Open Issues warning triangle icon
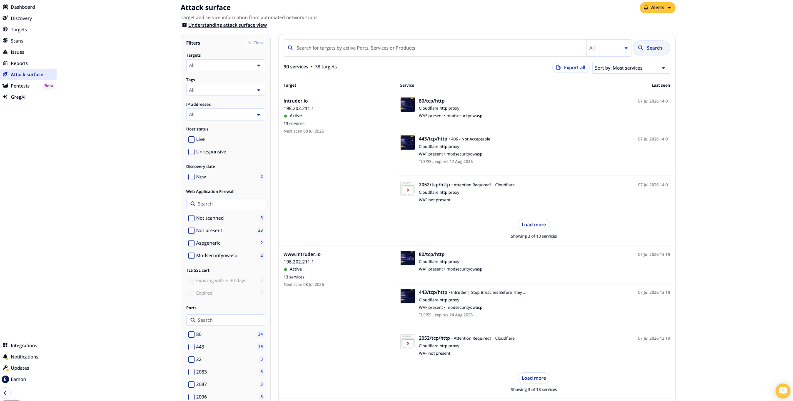This screenshot has width=793, height=401. point(5,52)
